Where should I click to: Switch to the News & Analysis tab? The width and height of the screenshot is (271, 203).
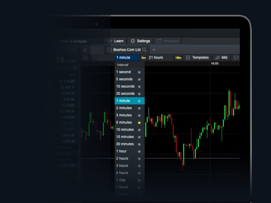pyautogui.click(x=74, y=41)
